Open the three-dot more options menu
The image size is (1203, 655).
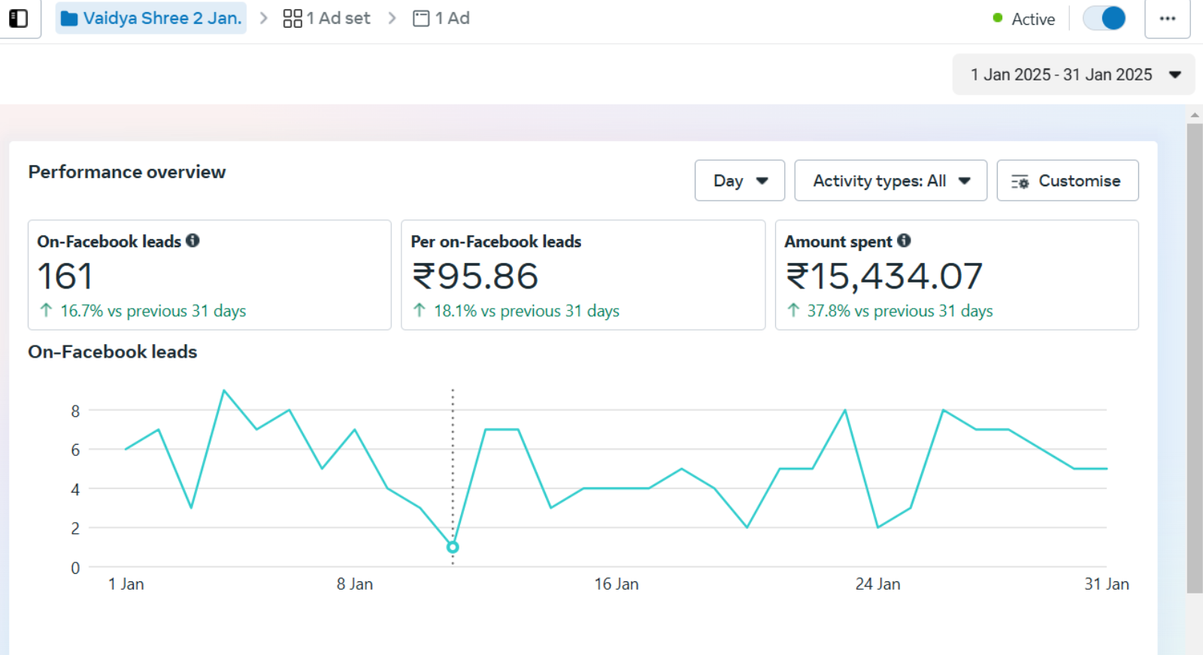pyautogui.click(x=1167, y=19)
